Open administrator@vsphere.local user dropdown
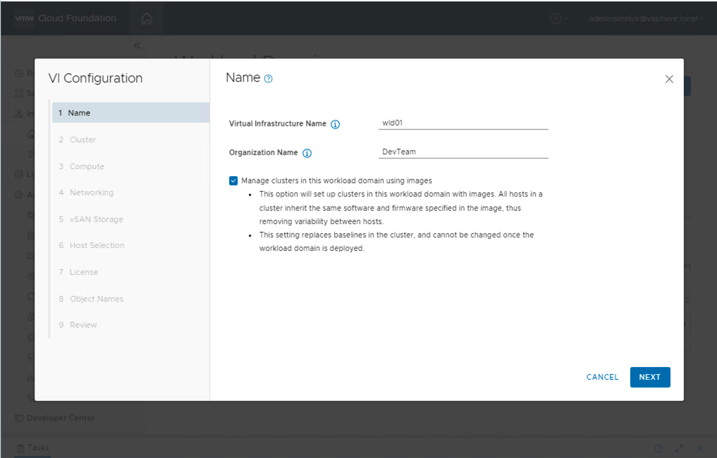 tap(646, 18)
